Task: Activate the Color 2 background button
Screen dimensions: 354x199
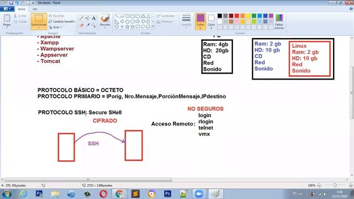Action: (x=211, y=22)
